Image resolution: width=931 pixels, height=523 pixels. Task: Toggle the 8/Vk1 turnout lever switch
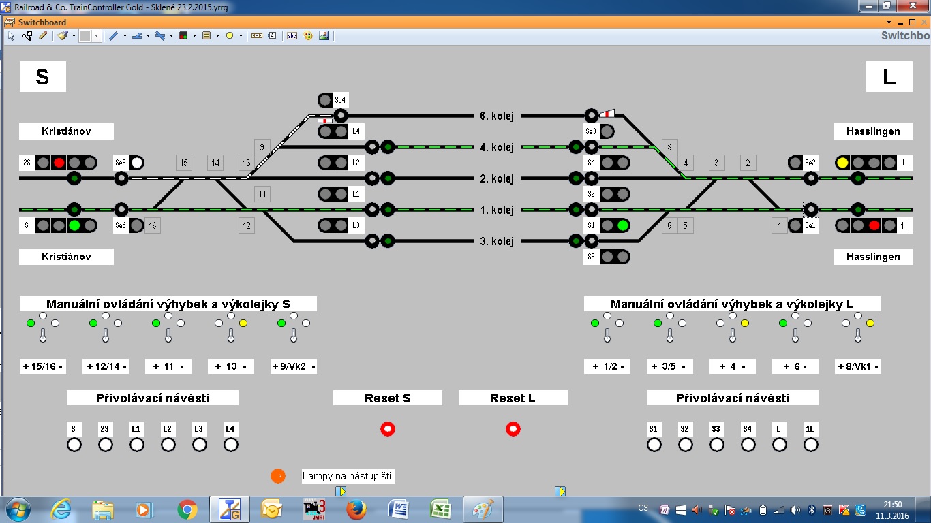pos(858,335)
